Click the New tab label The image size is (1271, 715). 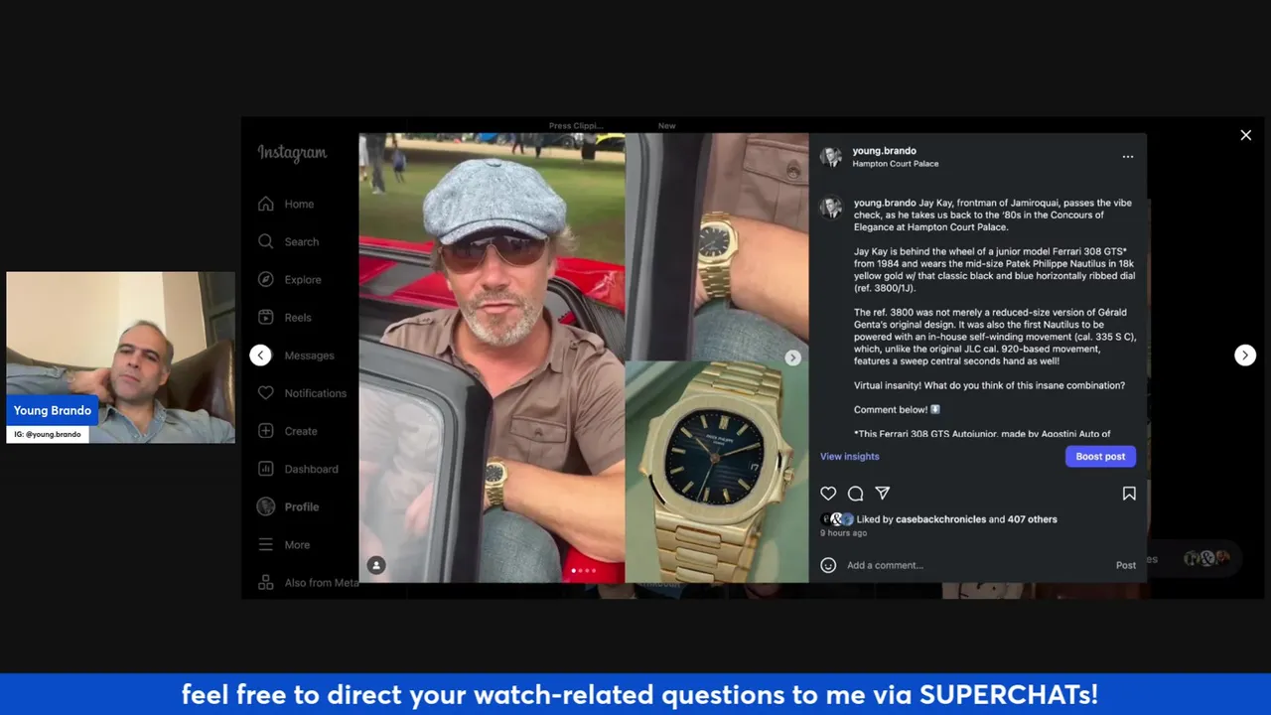[666, 126]
